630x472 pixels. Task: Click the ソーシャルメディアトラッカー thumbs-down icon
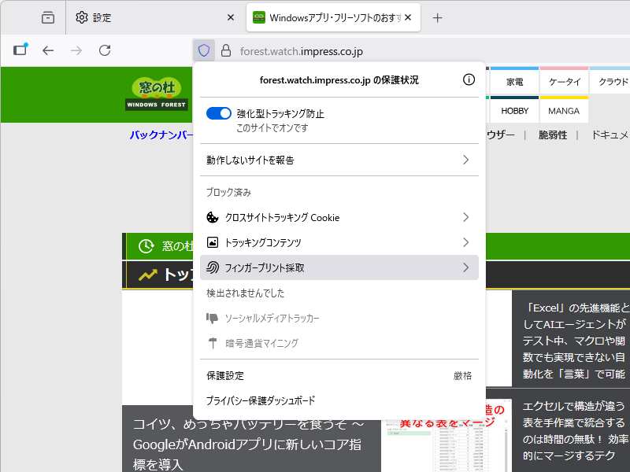coord(213,318)
